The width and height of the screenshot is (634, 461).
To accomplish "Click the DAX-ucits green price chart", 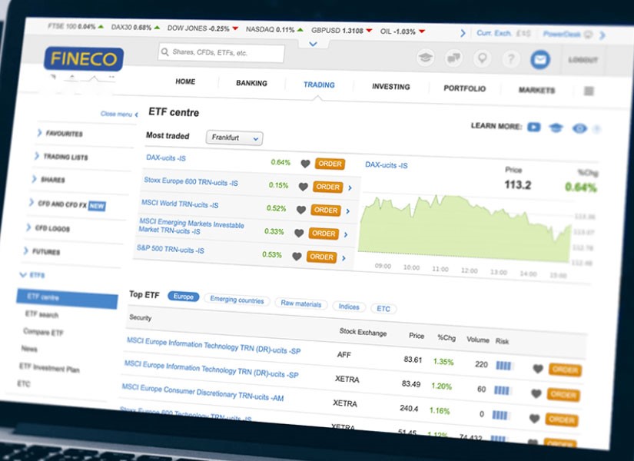I will pos(465,228).
